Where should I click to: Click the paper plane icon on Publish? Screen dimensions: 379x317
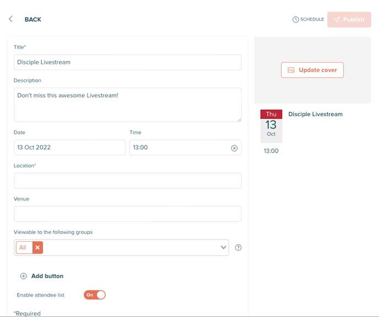pyautogui.click(x=337, y=20)
